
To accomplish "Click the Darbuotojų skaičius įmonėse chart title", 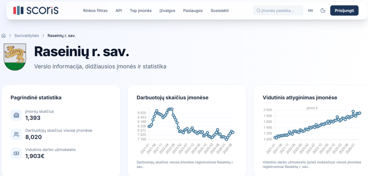I will [173, 98].
